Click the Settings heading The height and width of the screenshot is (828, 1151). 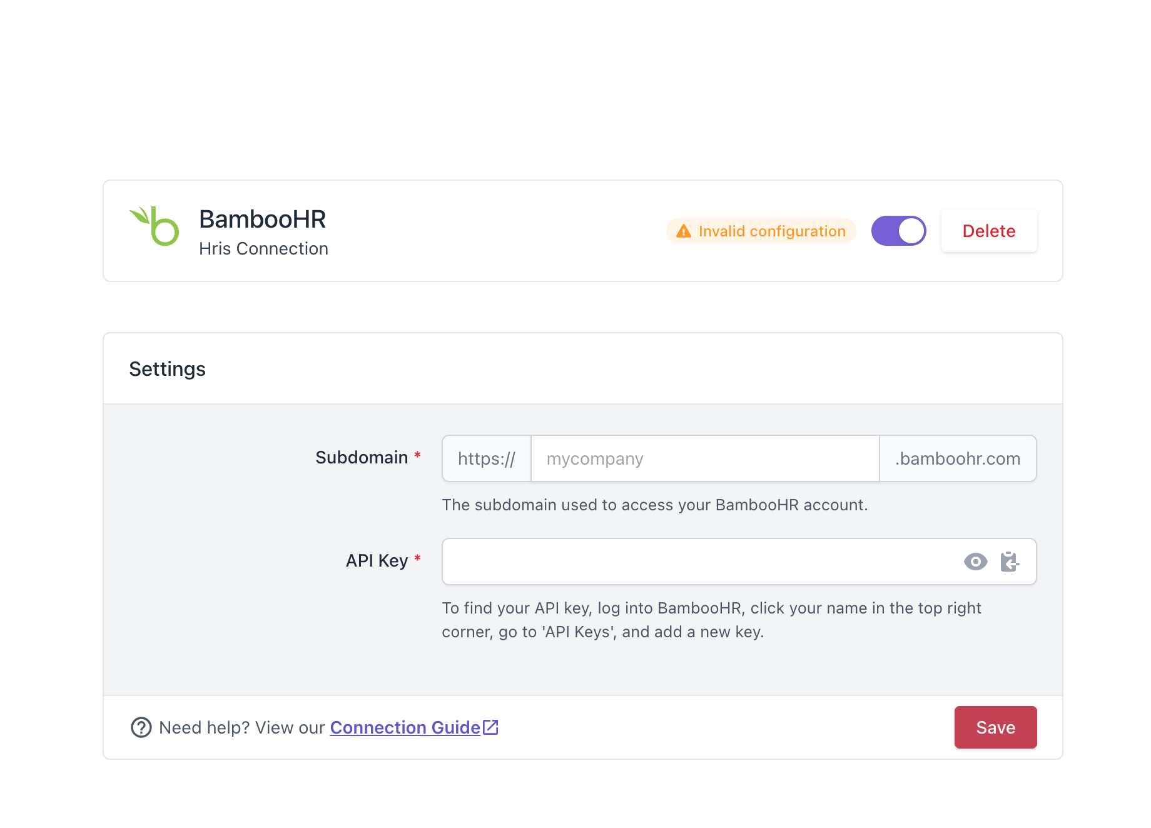click(167, 369)
